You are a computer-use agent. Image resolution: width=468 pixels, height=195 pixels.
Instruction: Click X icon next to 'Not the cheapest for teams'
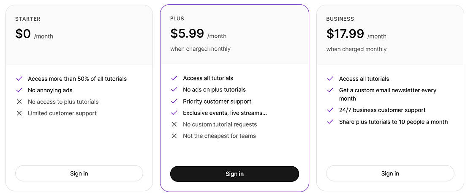174,136
